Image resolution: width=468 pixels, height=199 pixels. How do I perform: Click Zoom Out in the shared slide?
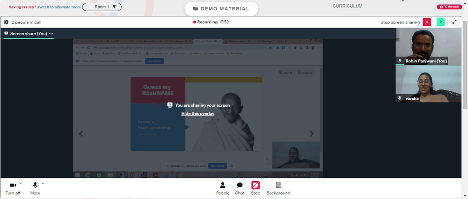(x=305, y=73)
